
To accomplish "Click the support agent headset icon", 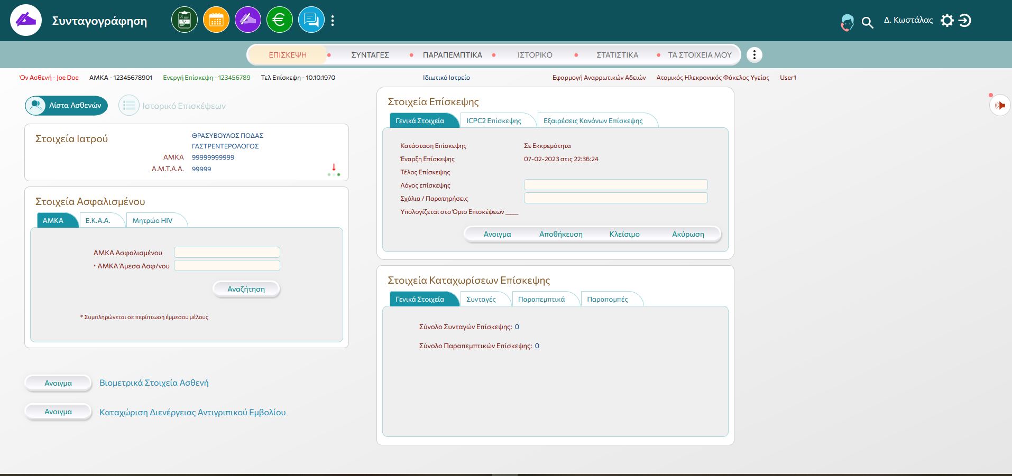I will (847, 22).
